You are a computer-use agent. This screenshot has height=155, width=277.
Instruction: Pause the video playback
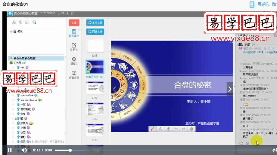pos(10,150)
